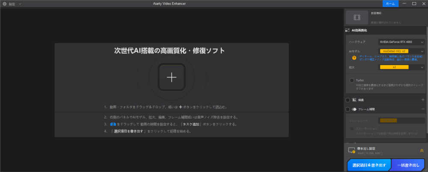The height and width of the screenshot is (172, 428).
Task: Minimize the Aiarty Video Enhancer window
Action: [404, 3]
